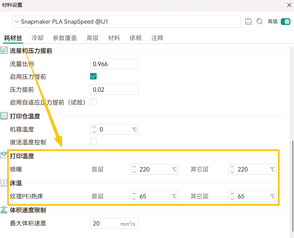Click the flow and pressure advance section icon

tap(4, 51)
